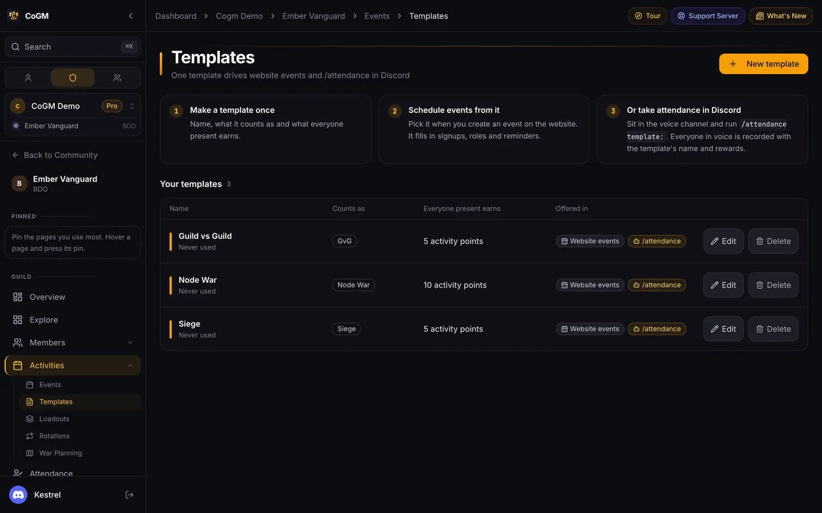Delete the Guild vs Guild template
The height and width of the screenshot is (513, 822).
coord(773,241)
